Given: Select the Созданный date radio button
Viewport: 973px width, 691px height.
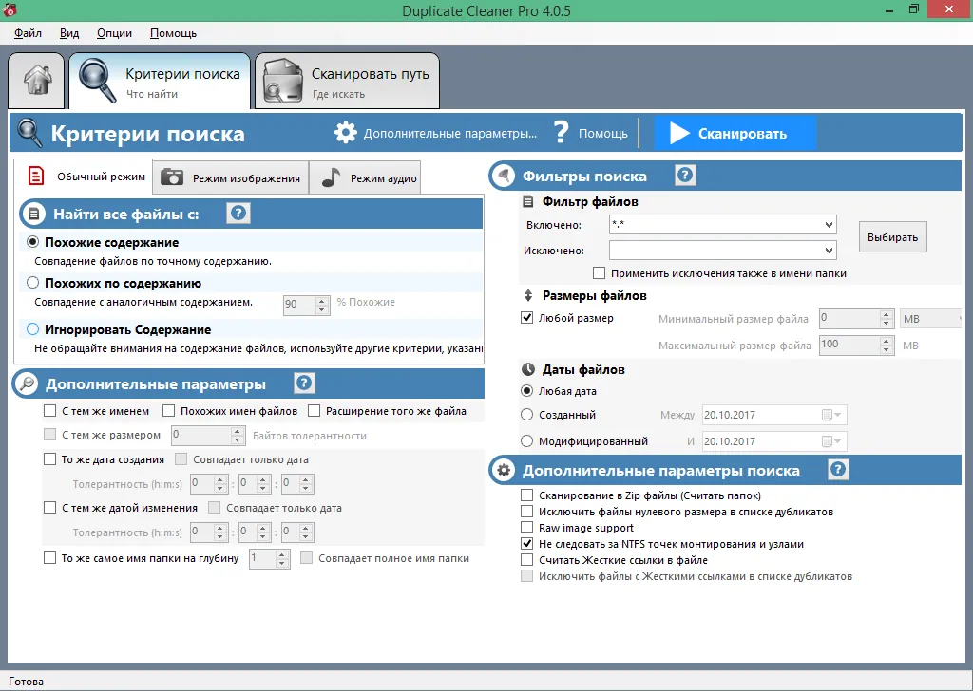Looking at the screenshot, I should click(526, 415).
